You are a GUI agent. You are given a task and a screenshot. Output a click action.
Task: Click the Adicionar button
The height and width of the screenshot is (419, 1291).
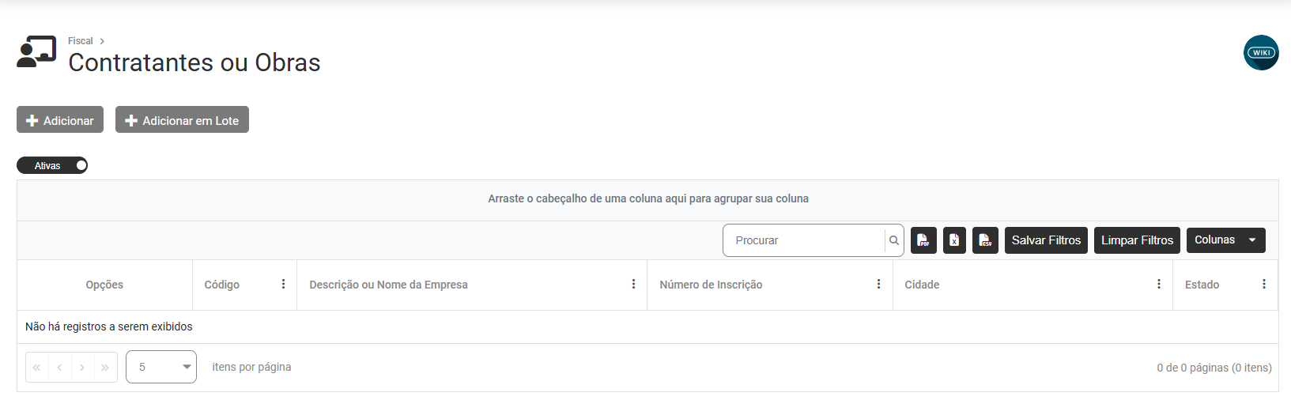tap(60, 120)
